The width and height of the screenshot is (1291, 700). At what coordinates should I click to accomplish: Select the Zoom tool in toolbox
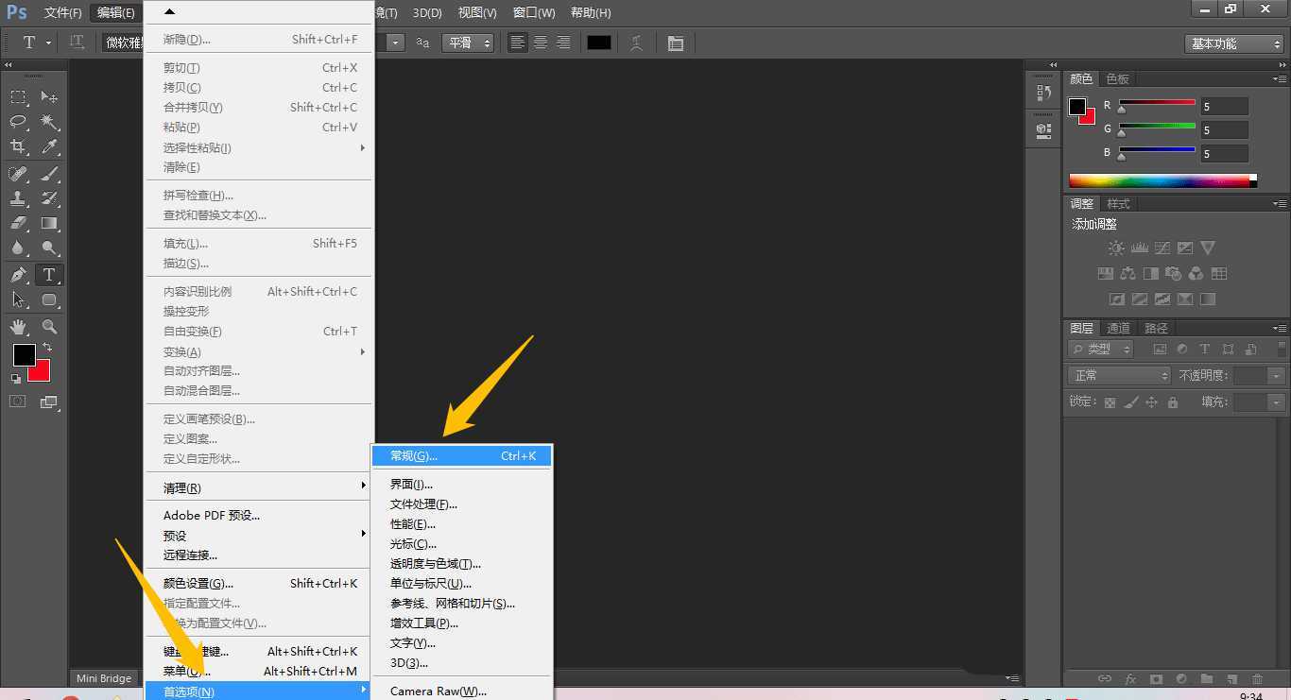coord(49,327)
